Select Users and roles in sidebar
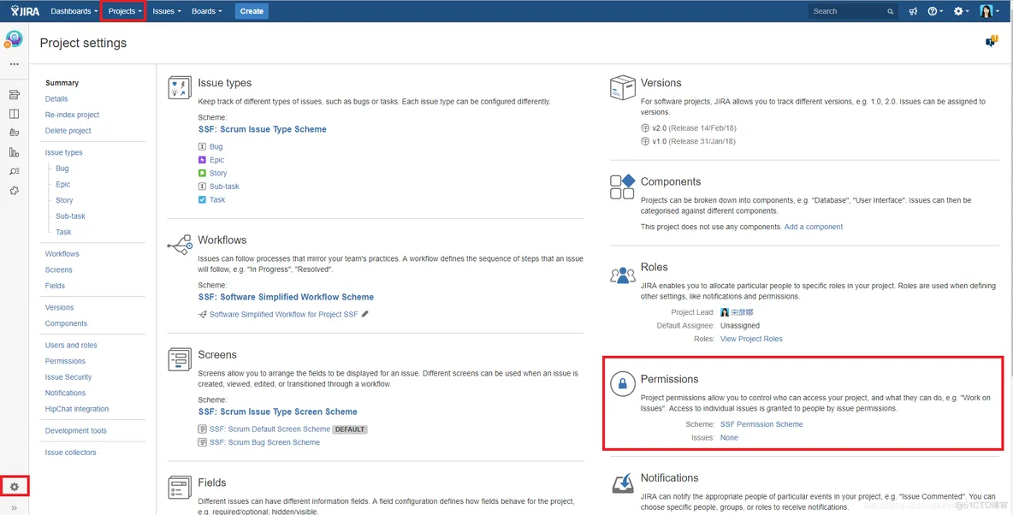This screenshot has width=1013, height=515. pos(71,345)
